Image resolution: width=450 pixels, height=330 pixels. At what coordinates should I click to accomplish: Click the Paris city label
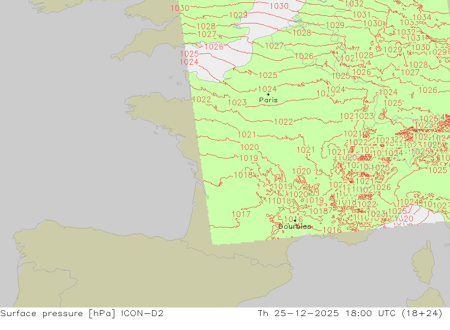coord(268,100)
